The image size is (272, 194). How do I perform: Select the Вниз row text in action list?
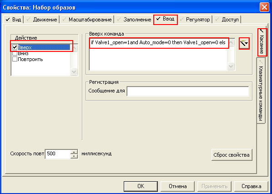click(23, 53)
